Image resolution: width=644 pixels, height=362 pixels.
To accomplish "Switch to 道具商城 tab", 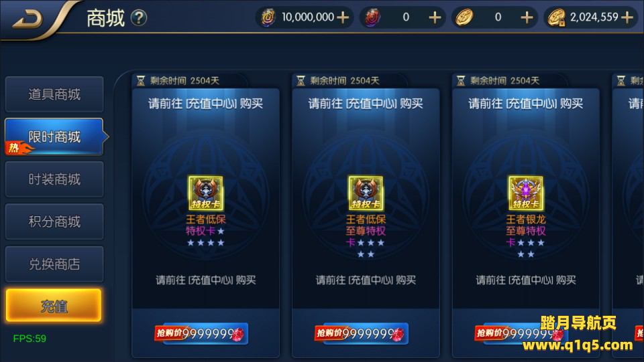I will 54,94.
